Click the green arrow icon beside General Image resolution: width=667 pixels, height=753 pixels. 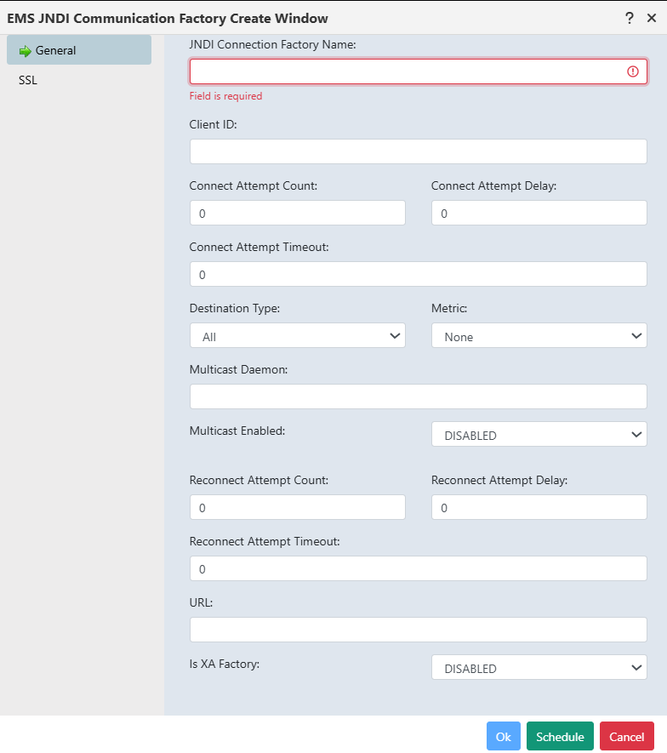(25, 51)
